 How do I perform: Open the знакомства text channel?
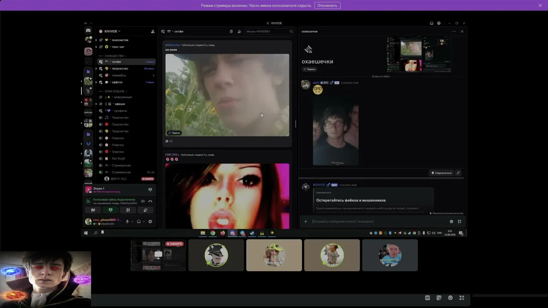coord(127,40)
